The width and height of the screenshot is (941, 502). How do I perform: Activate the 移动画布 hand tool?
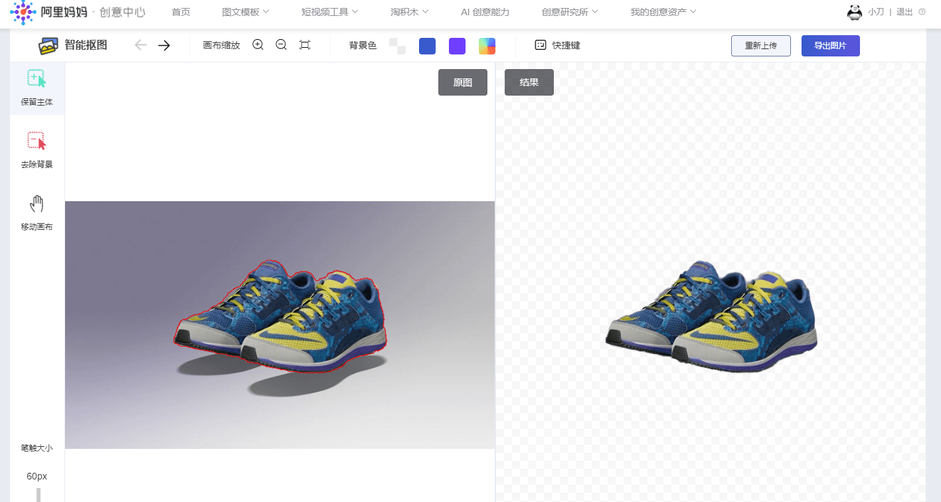click(x=37, y=212)
